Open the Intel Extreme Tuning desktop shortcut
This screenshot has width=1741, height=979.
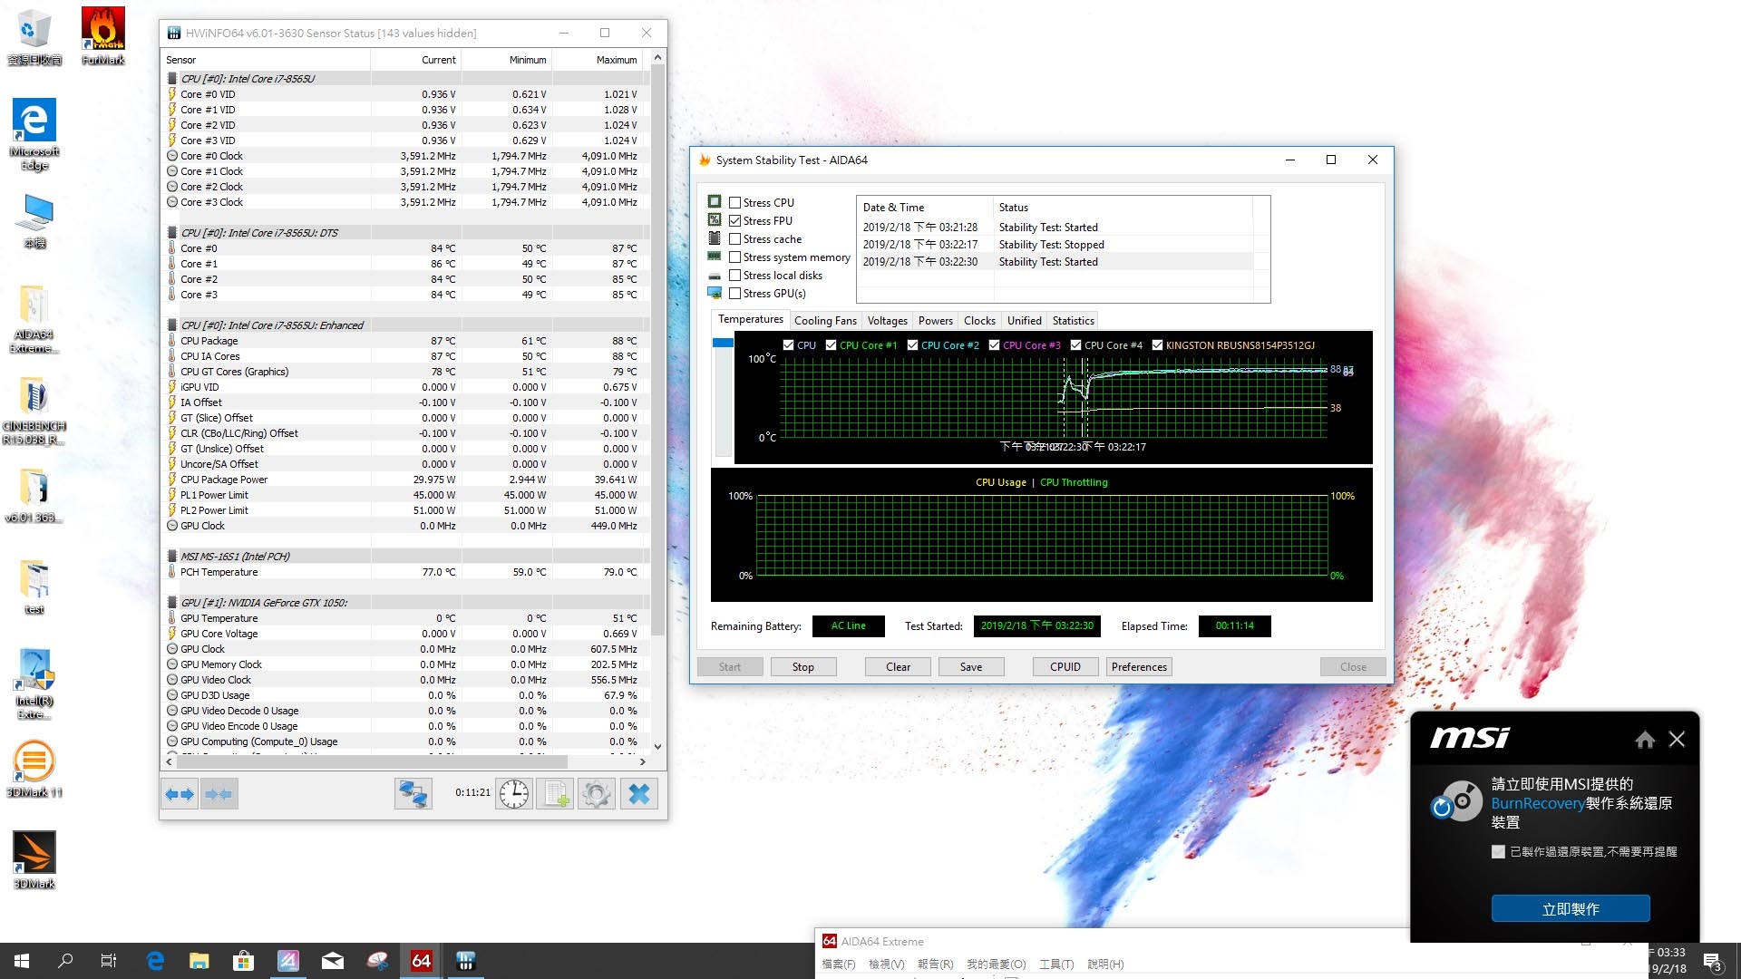tap(34, 683)
